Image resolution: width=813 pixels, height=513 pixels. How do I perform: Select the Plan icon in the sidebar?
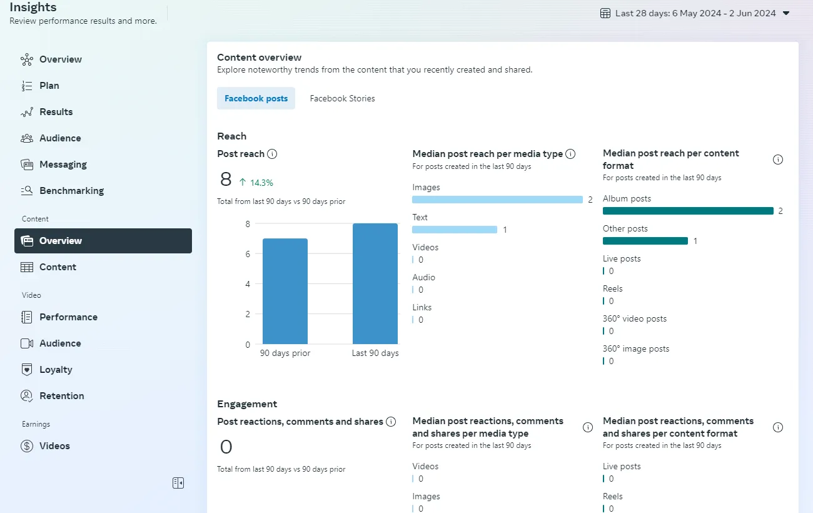pyautogui.click(x=26, y=85)
